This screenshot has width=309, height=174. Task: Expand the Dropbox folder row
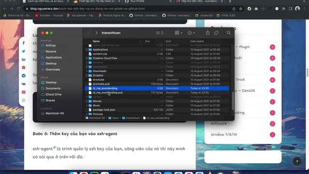[87, 75]
